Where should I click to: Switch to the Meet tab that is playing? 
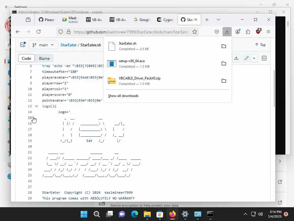70,20
